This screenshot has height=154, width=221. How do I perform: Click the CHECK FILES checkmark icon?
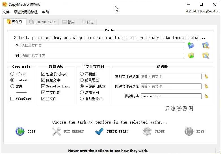[x=99, y=131]
